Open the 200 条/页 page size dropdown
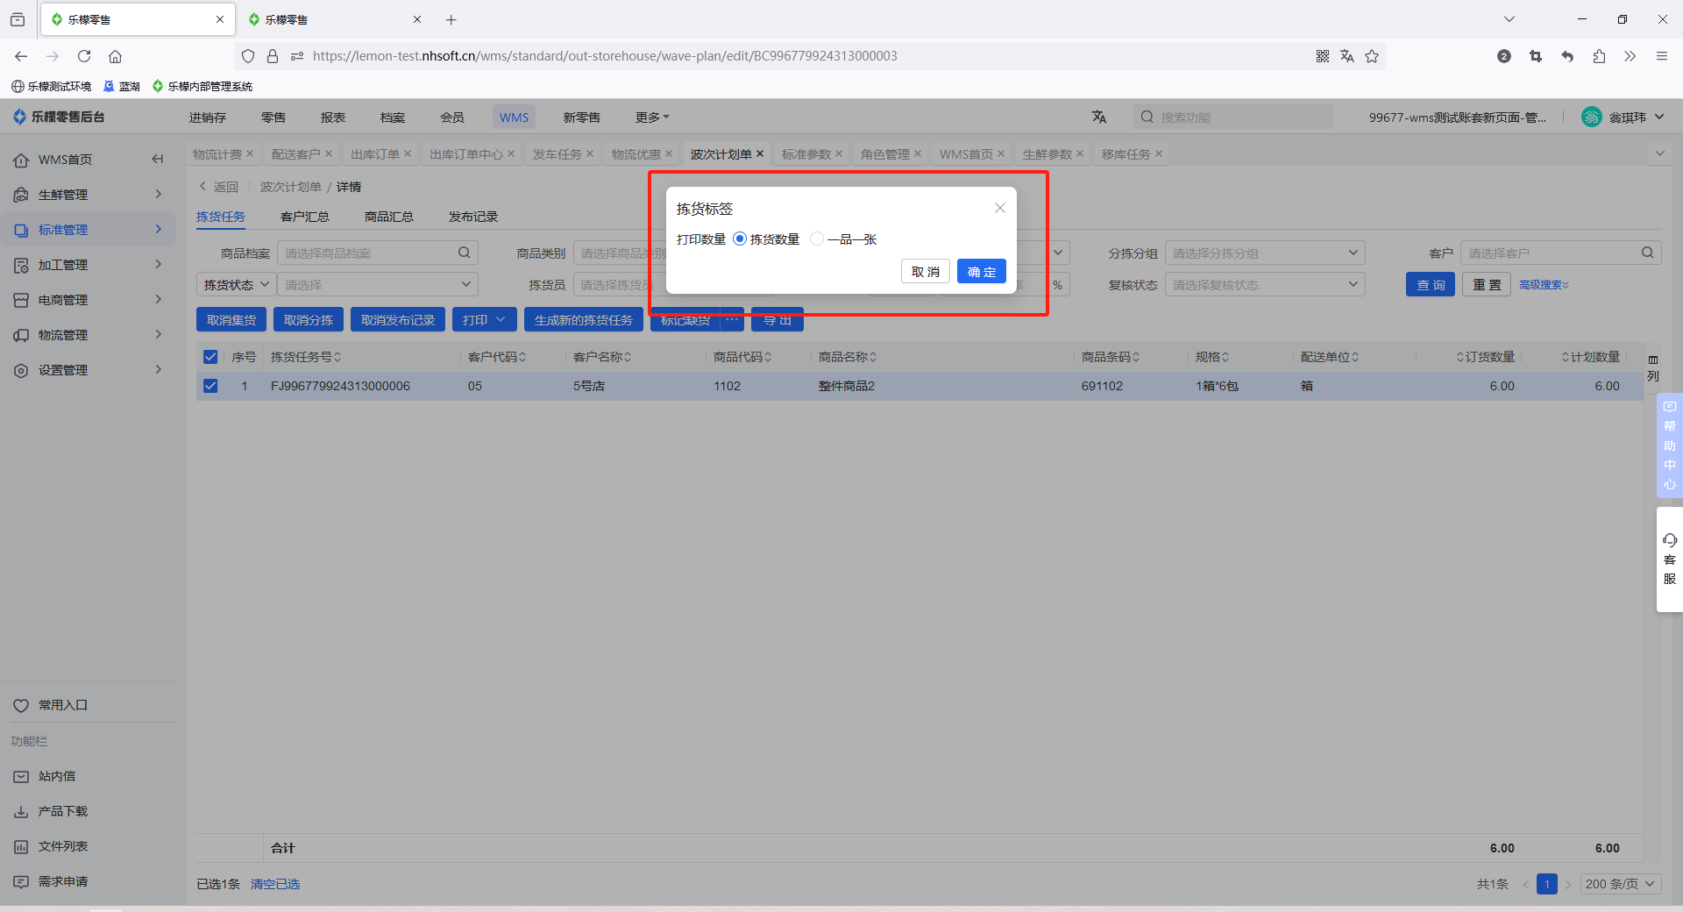1683x912 pixels. pos(1620,884)
